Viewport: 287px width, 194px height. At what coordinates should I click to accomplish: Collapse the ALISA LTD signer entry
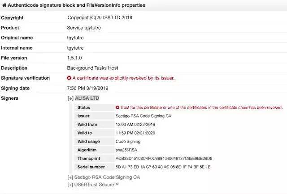point(70,98)
